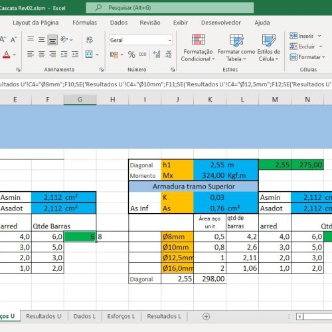Open the orientation dropdown arrow

pos(71,40)
